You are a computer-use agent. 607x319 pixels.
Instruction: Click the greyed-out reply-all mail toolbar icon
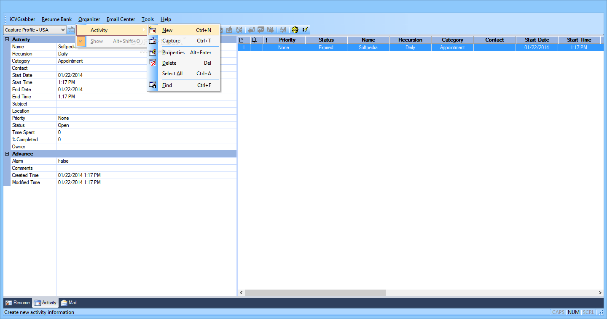[x=261, y=30]
